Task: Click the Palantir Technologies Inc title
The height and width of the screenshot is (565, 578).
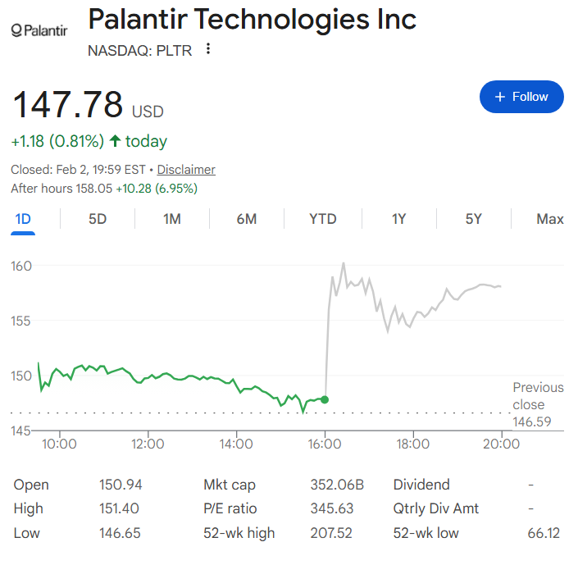Action: (x=252, y=19)
